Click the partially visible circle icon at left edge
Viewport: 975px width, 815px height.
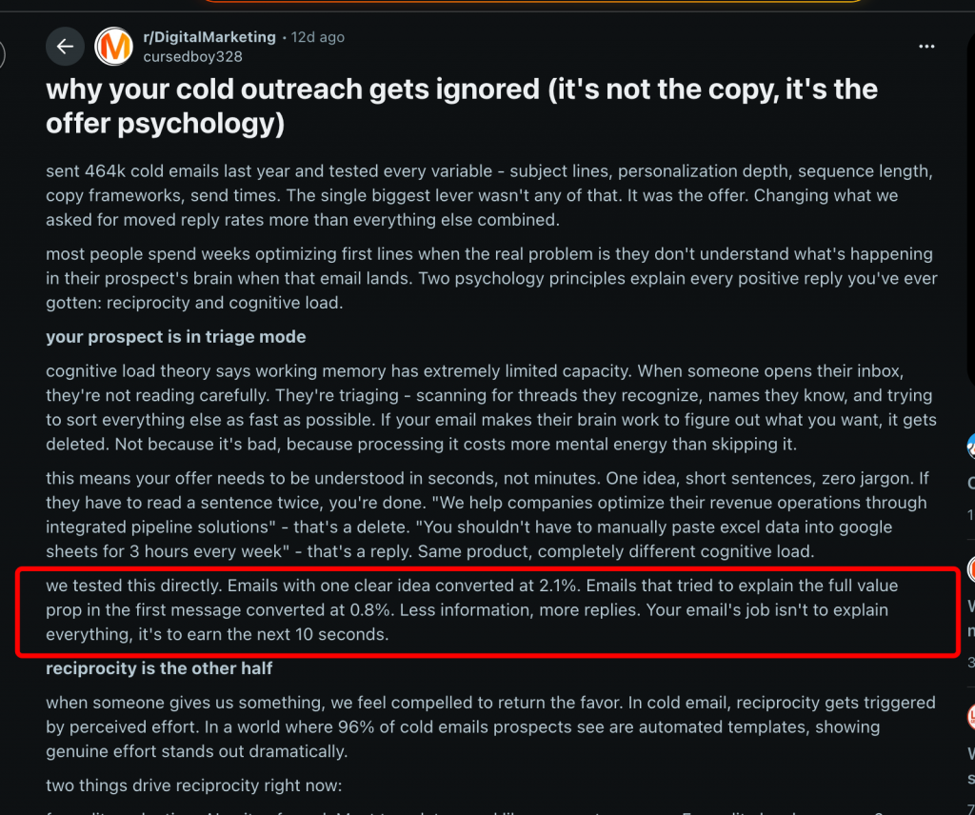(x=2, y=54)
